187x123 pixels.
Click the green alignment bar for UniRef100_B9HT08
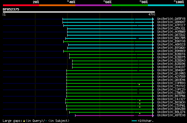(108, 42)
